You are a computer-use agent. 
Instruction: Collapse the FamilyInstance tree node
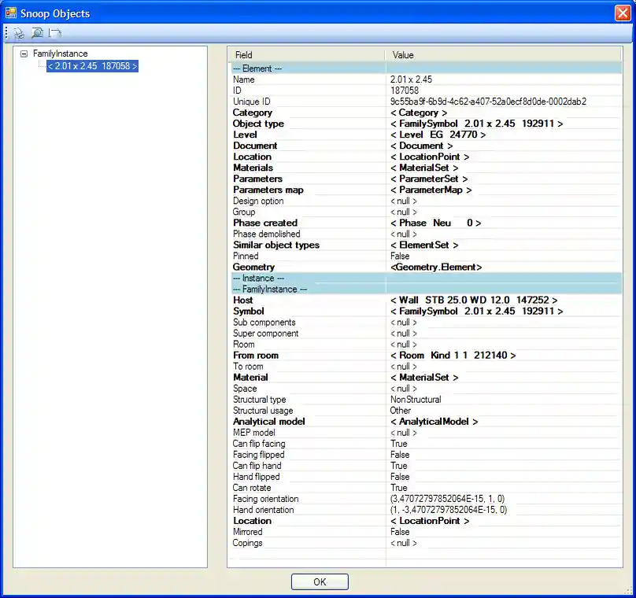click(25, 54)
